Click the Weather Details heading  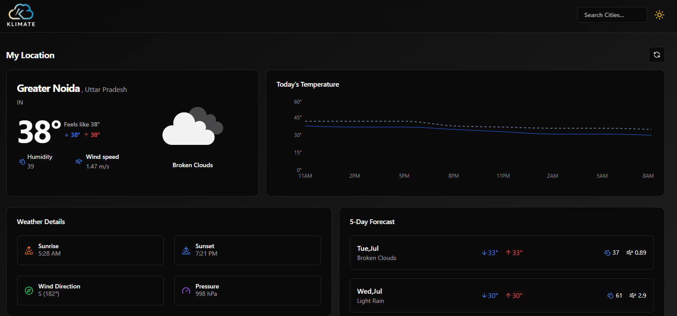tap(41, 221)
